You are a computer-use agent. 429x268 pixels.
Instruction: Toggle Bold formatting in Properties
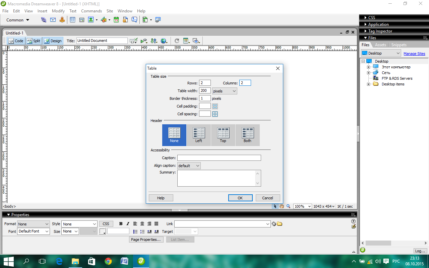coord(121,224)
